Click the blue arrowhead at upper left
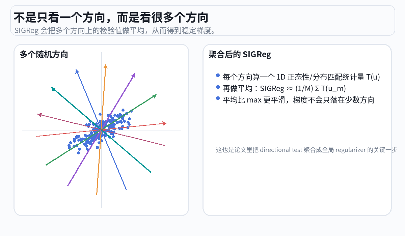The height and width of the screenshot is (236, 405). [77, 71]
